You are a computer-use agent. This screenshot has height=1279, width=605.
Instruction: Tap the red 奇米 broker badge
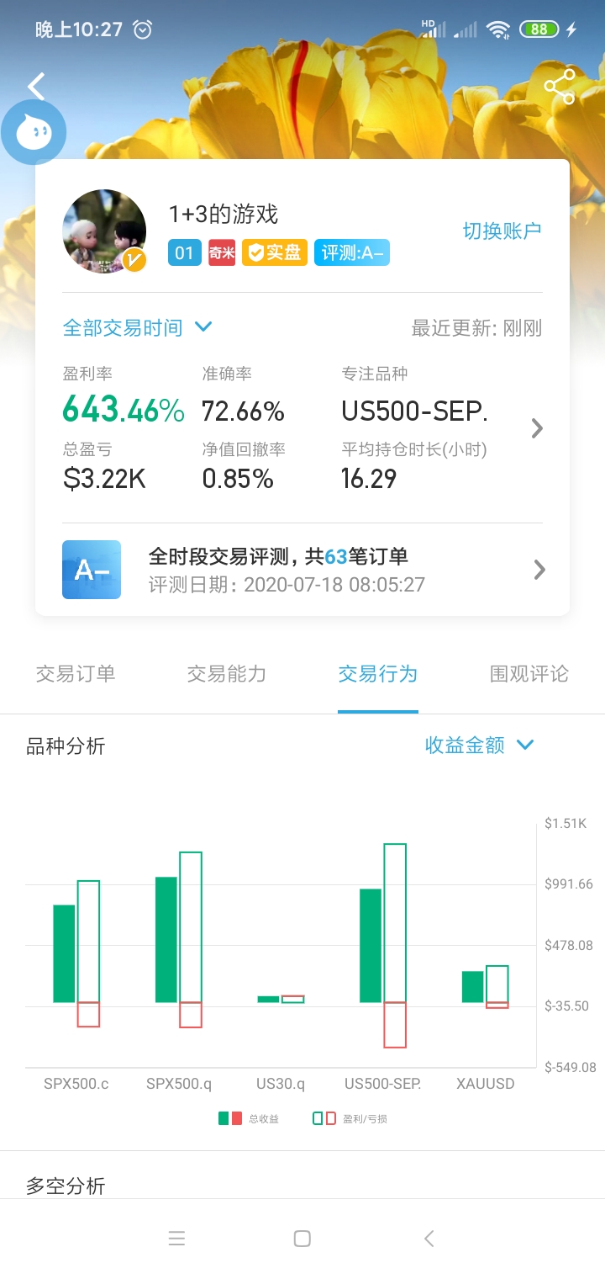click(x=222, y=253)
